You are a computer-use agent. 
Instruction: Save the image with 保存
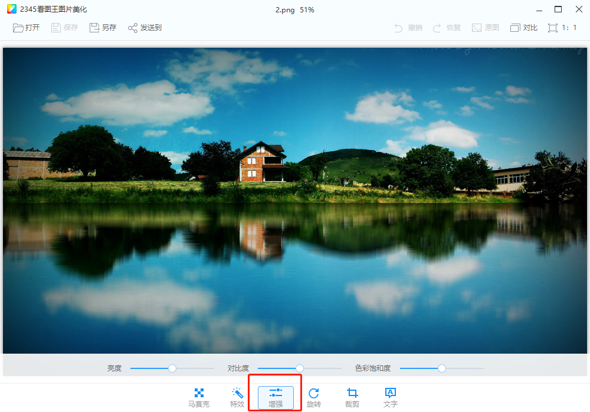(x=64, y=28)
